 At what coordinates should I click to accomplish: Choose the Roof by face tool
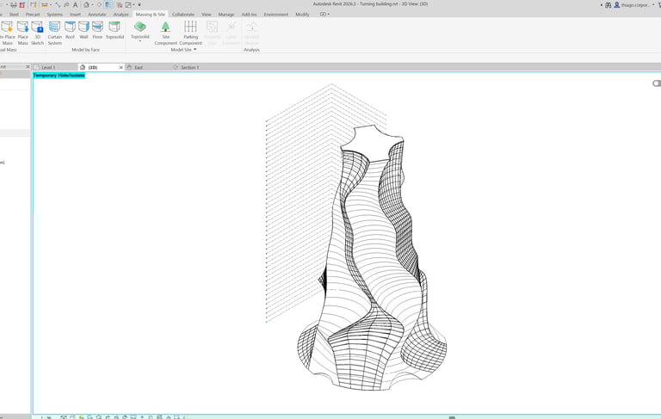point(70,30)
